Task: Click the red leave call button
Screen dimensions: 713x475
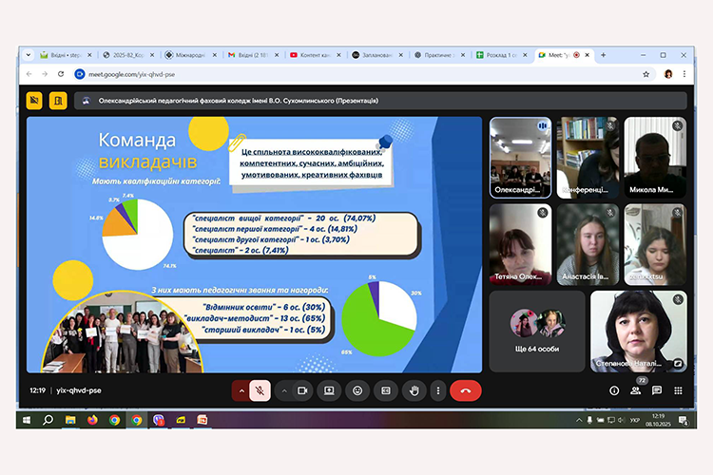Action: (465, 390)
